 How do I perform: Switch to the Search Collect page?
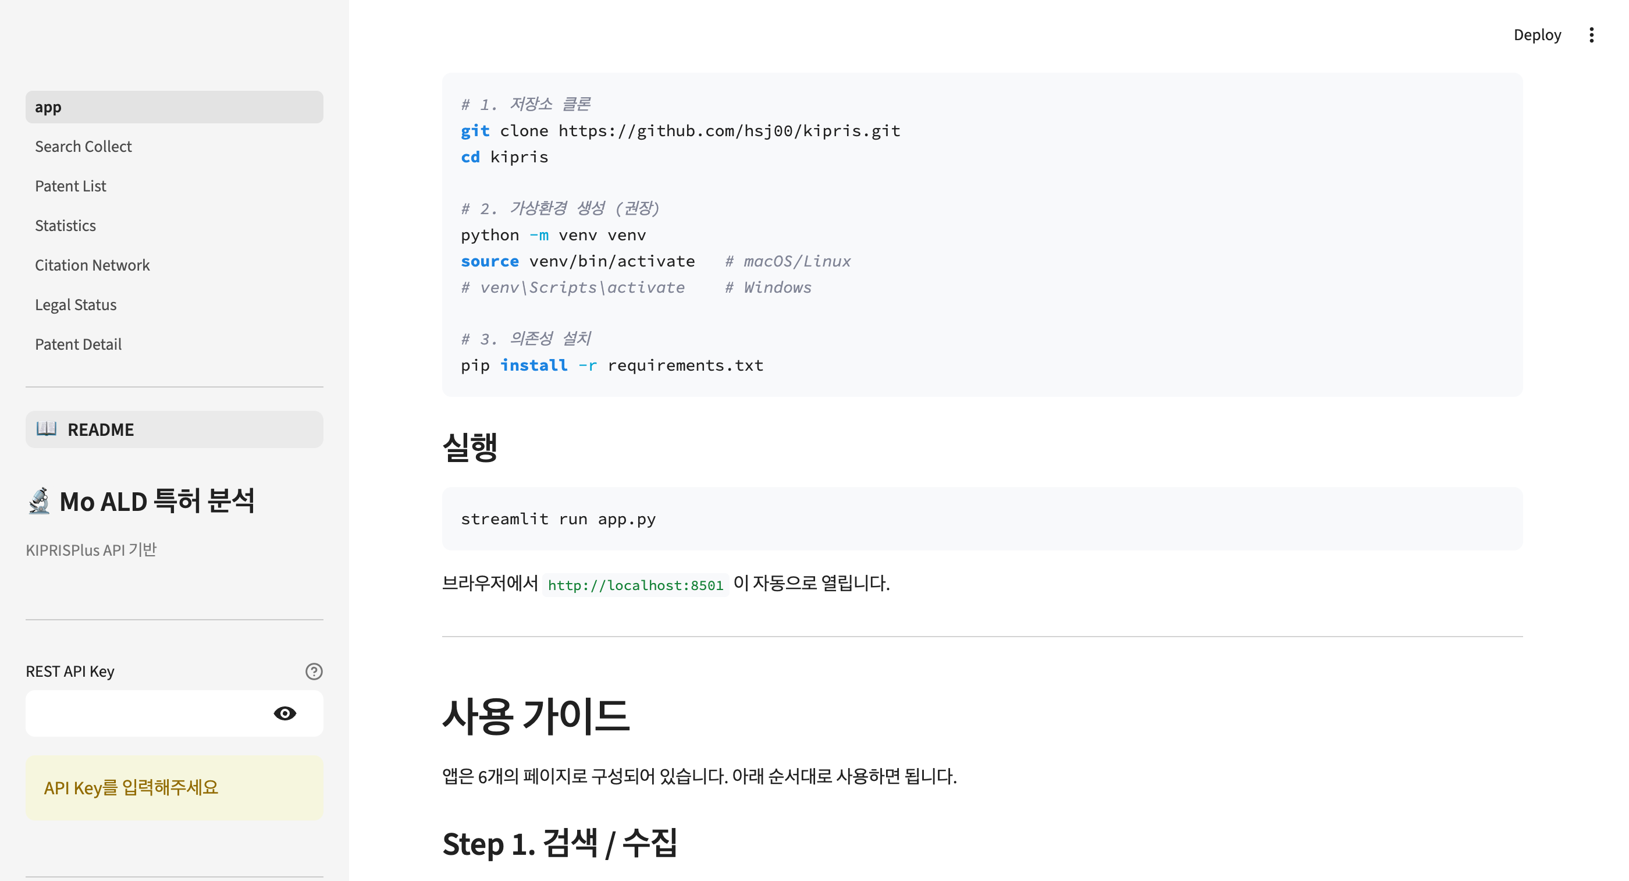pyautogui.click(x=83, y=146)
